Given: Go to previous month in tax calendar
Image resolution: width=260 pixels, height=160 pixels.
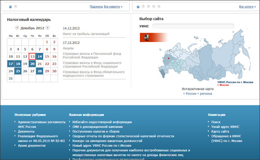Looking at the screenshot, I should pyautogui.click(x=17, y=28).
